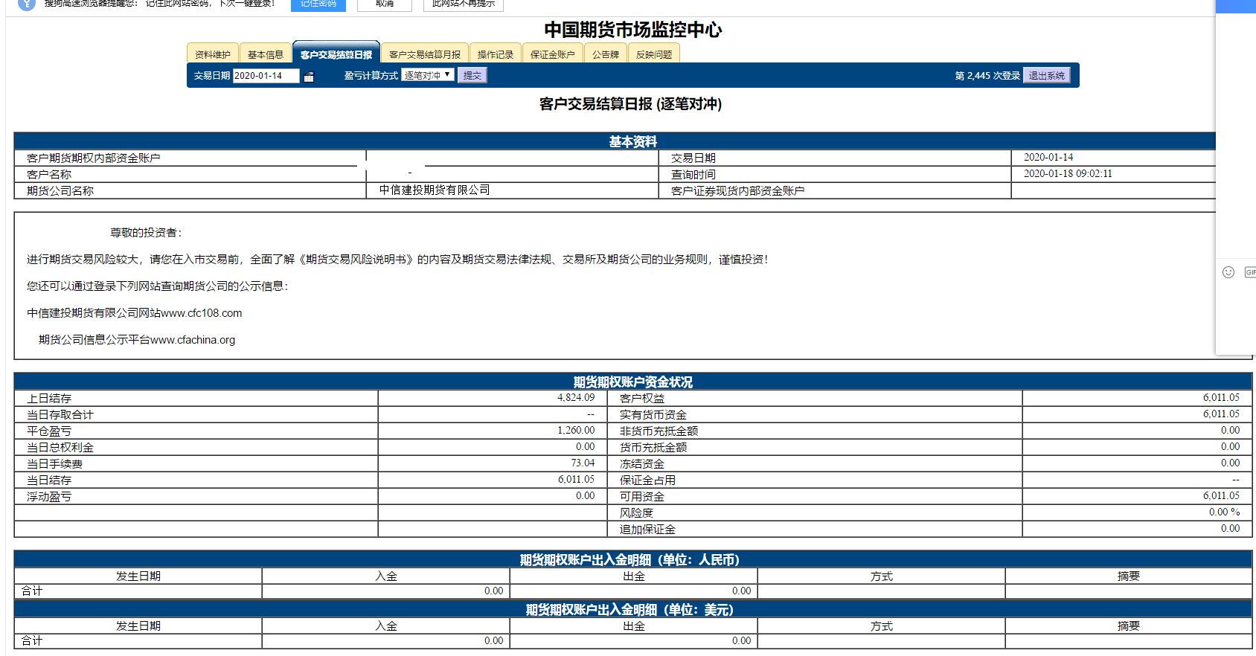Click the 当日总权利金 label
The width and height of the screenshot is (1256, 656).
60,447
